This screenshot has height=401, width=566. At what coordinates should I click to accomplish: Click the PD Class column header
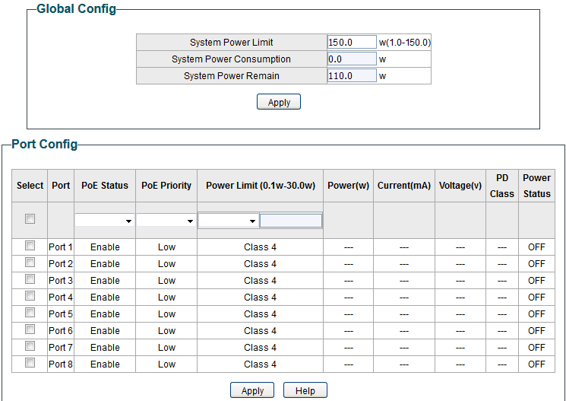[502, 186]
